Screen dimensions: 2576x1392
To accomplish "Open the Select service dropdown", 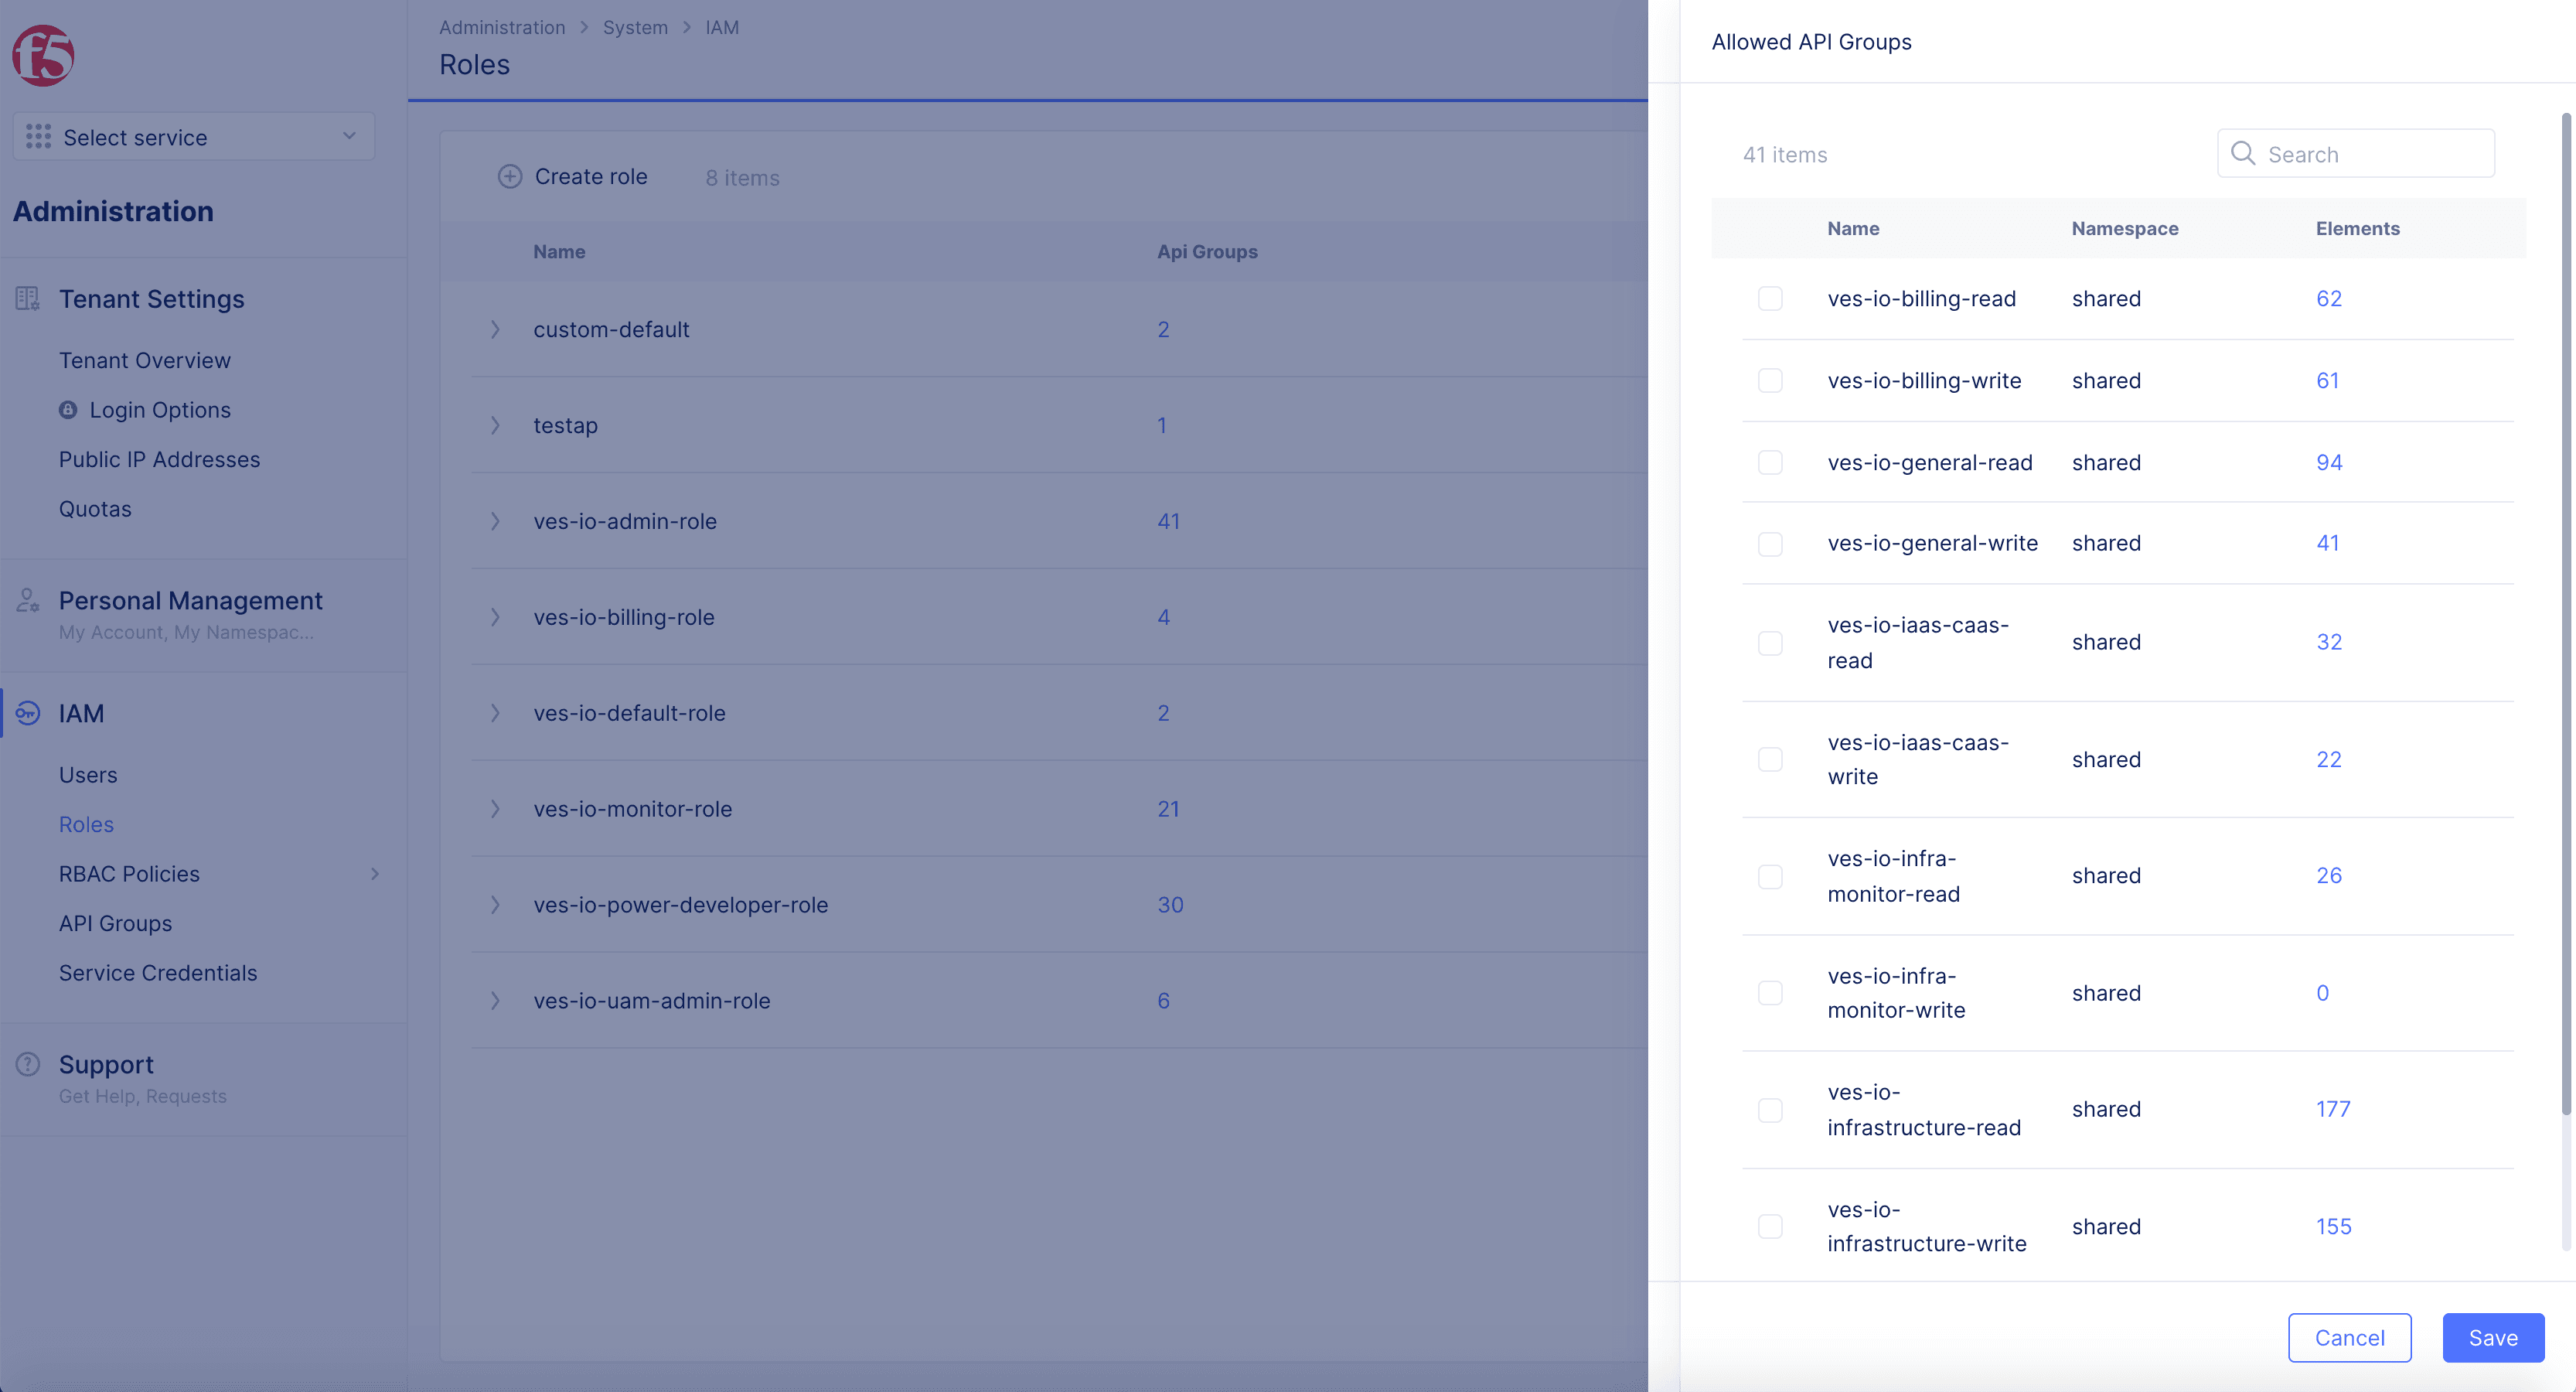I will point(194,137).
